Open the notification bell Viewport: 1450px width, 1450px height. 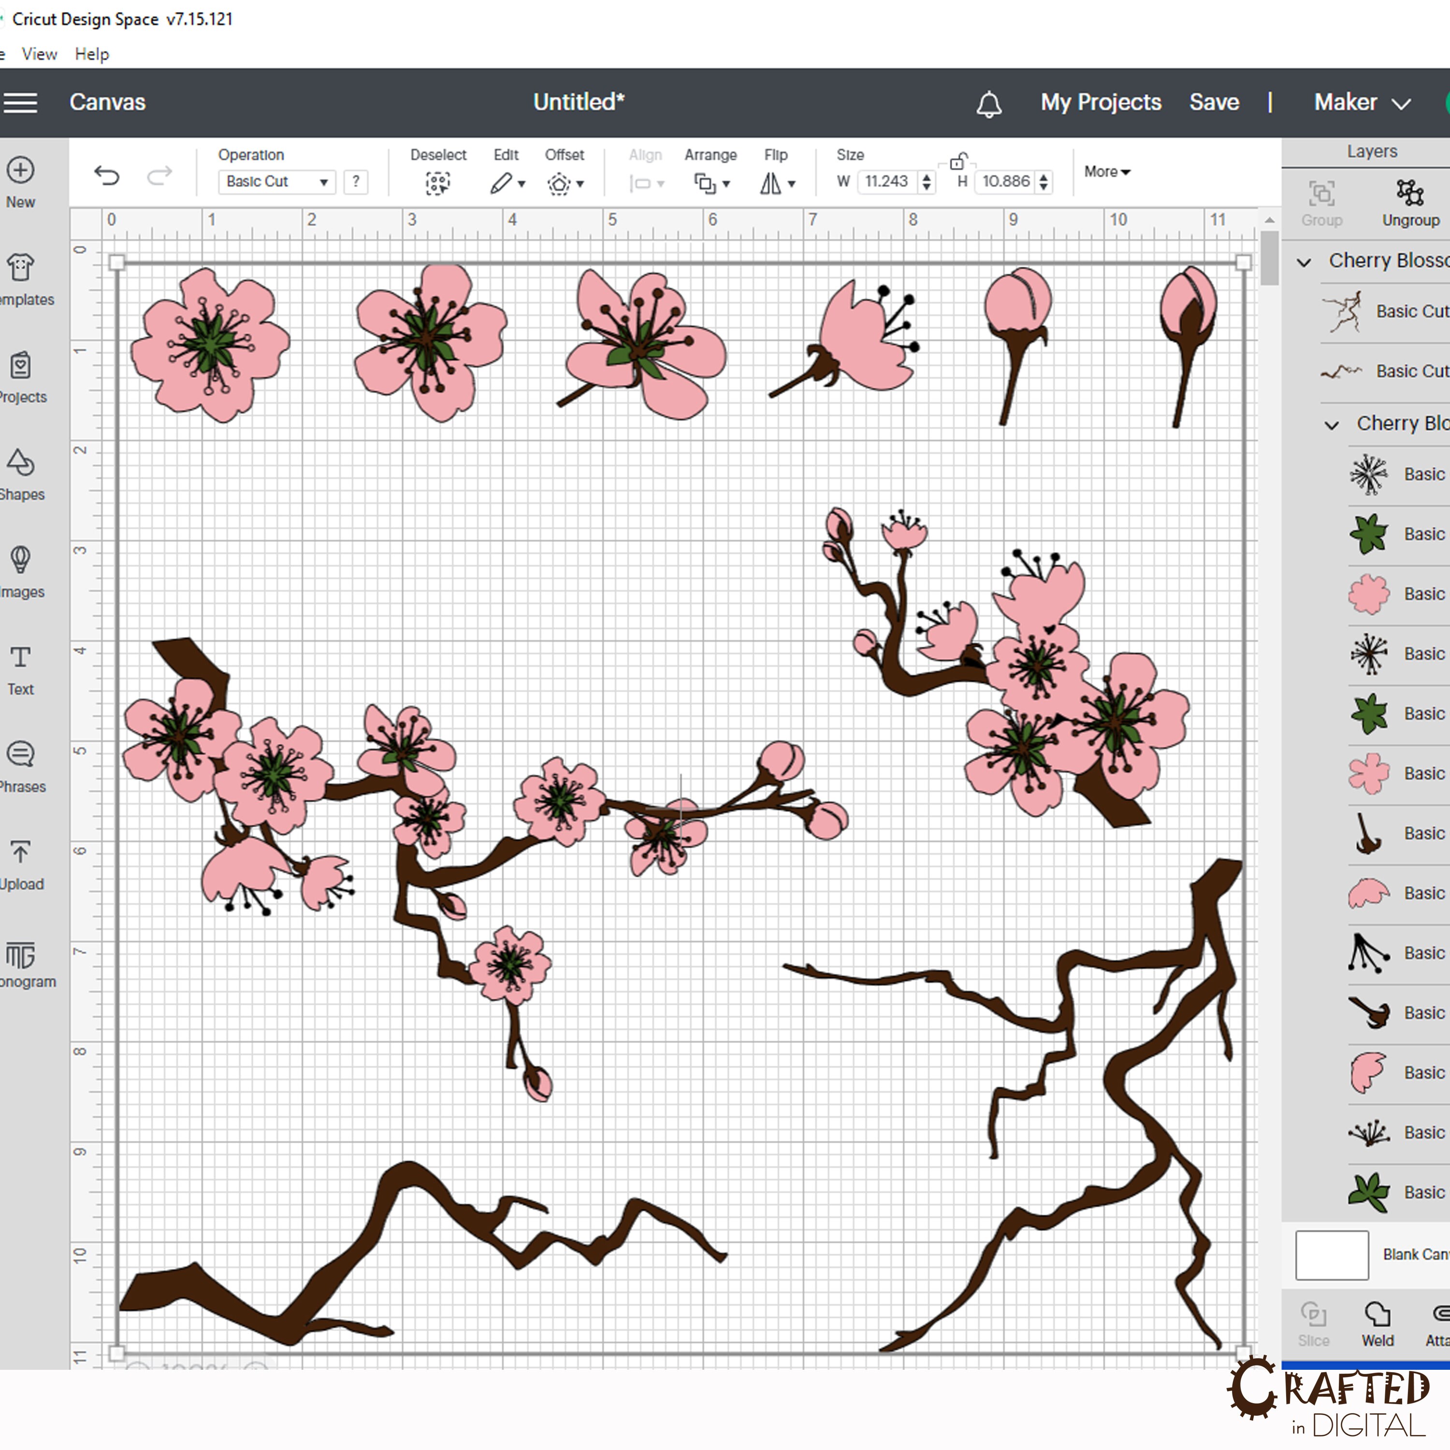click(x=989, y=103)
